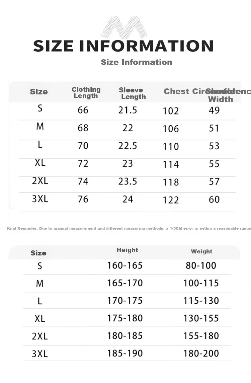Select the Clothing Length column header

[86, 93]
